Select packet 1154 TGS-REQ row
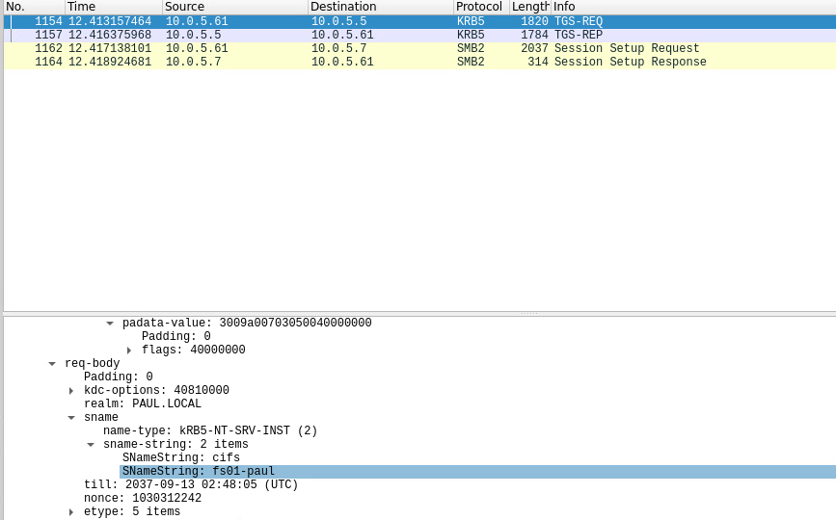Screen dimensions: 836x520 point(419,21)
